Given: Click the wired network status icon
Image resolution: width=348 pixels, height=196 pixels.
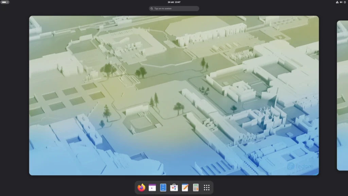Looking at the screenshot, I should coord(337,2).
